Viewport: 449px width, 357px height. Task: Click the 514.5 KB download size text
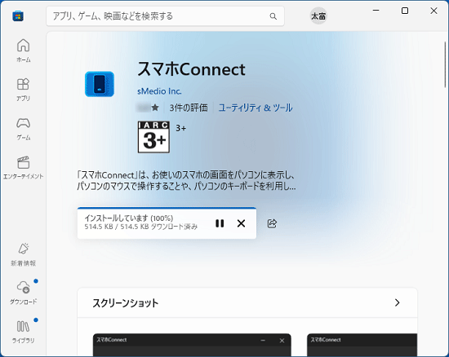coord(141,227)
